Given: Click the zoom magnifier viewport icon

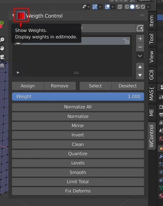Looking at the screenshot, I should [2, 40].
